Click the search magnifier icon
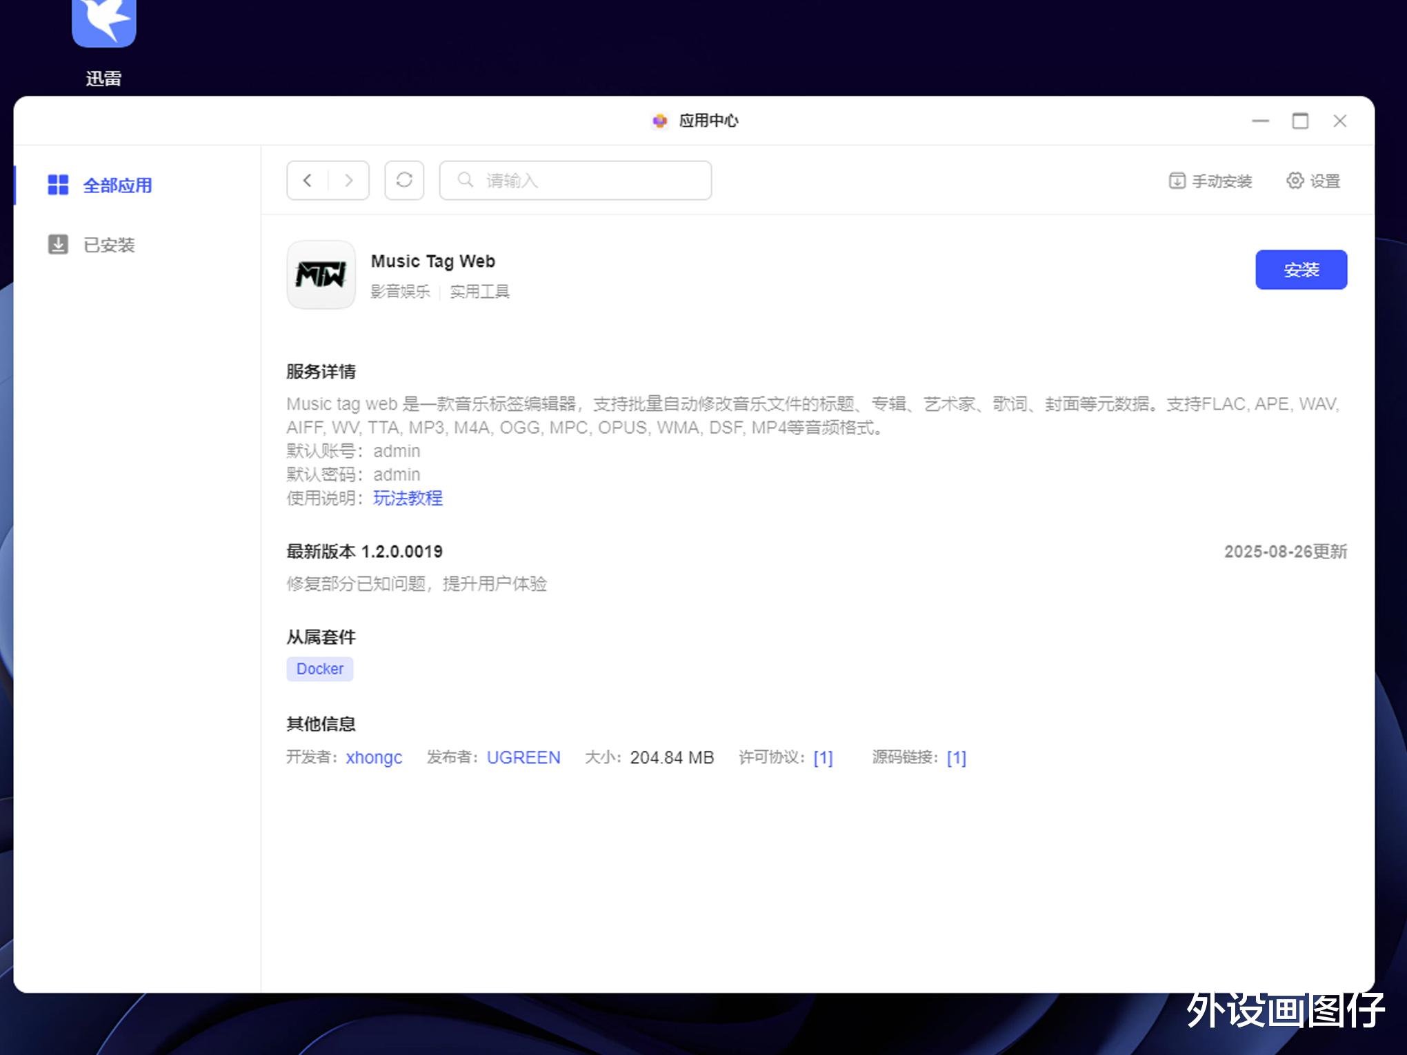Image resolution: width=1407 pixels, height=1055 pixels. pyautogui.click(x=466, y=181)
